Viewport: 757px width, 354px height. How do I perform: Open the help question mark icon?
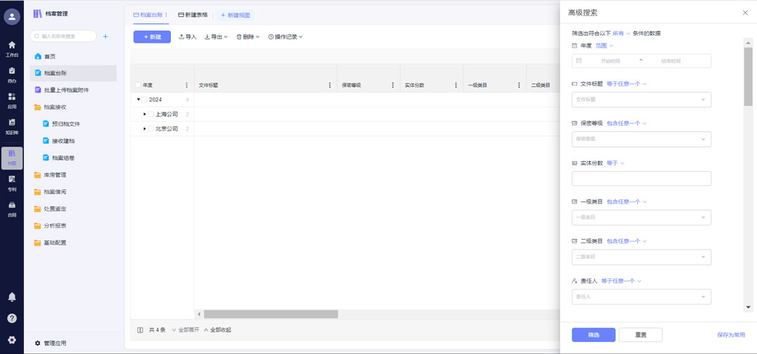[x=12, y=318]
